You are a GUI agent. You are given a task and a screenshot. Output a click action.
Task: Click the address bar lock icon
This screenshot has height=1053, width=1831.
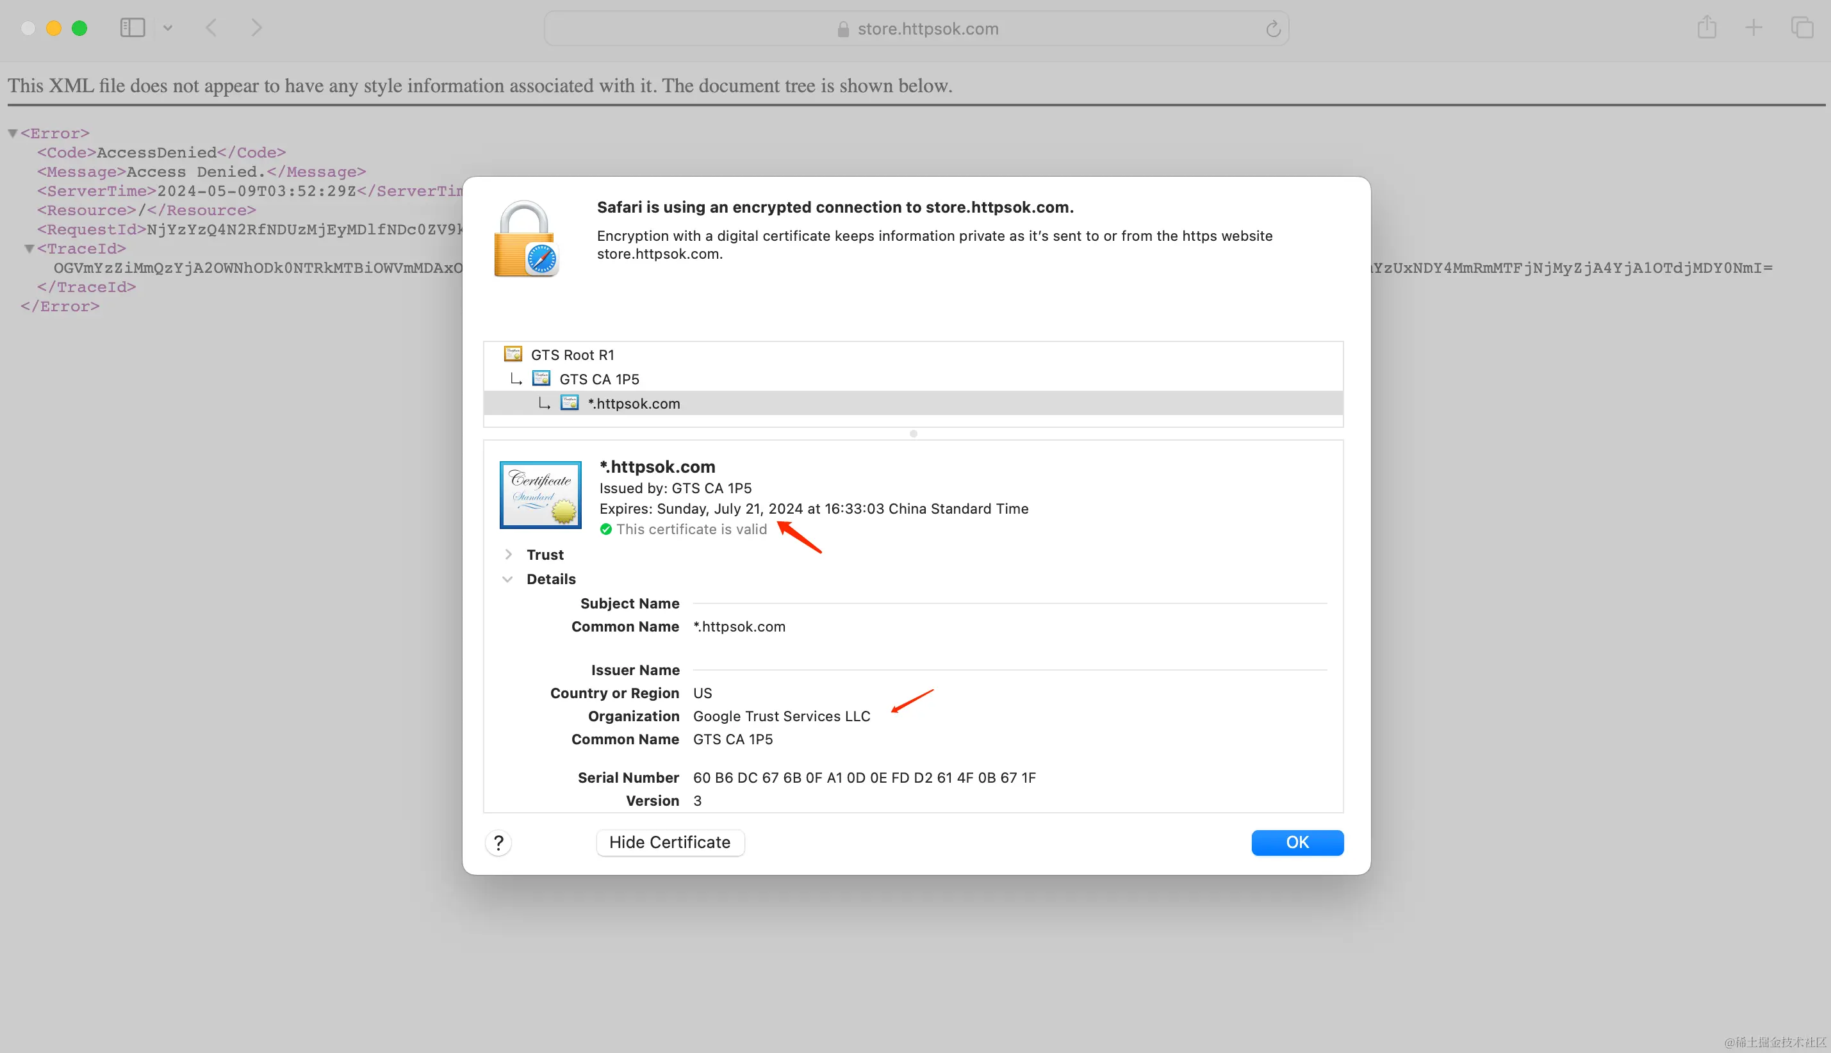point(842,29)
